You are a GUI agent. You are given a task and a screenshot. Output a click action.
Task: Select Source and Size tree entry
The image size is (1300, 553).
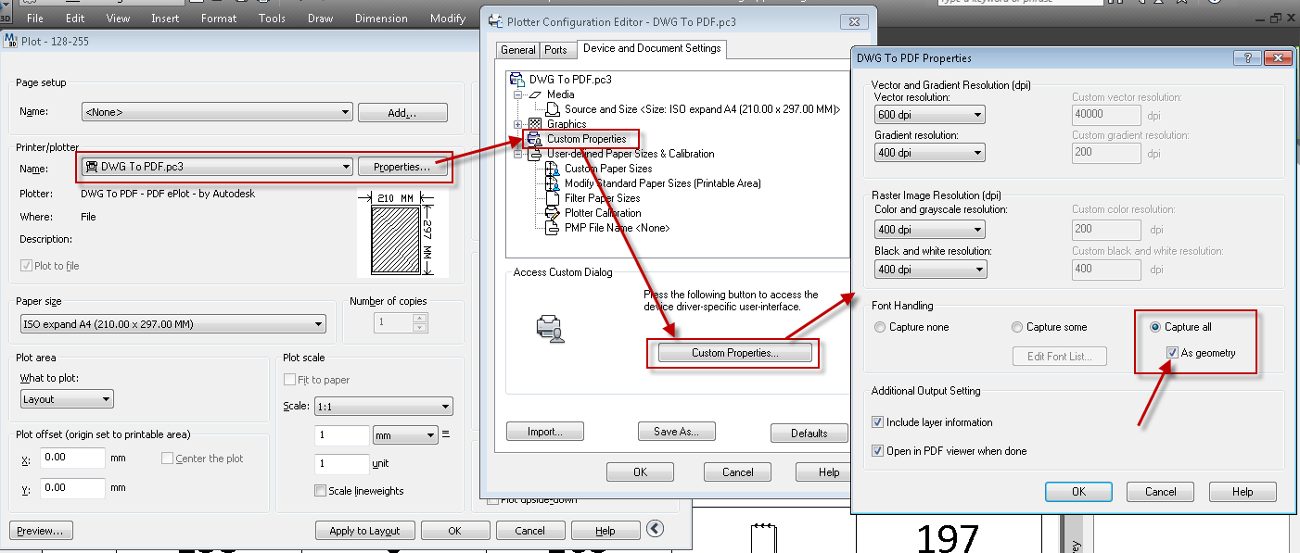[x=703, y=109]
